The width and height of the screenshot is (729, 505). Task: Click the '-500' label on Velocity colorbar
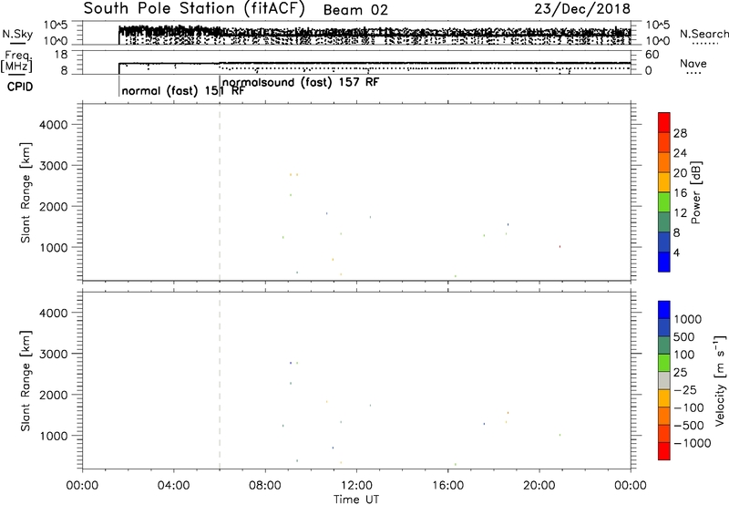click(688, 426)
